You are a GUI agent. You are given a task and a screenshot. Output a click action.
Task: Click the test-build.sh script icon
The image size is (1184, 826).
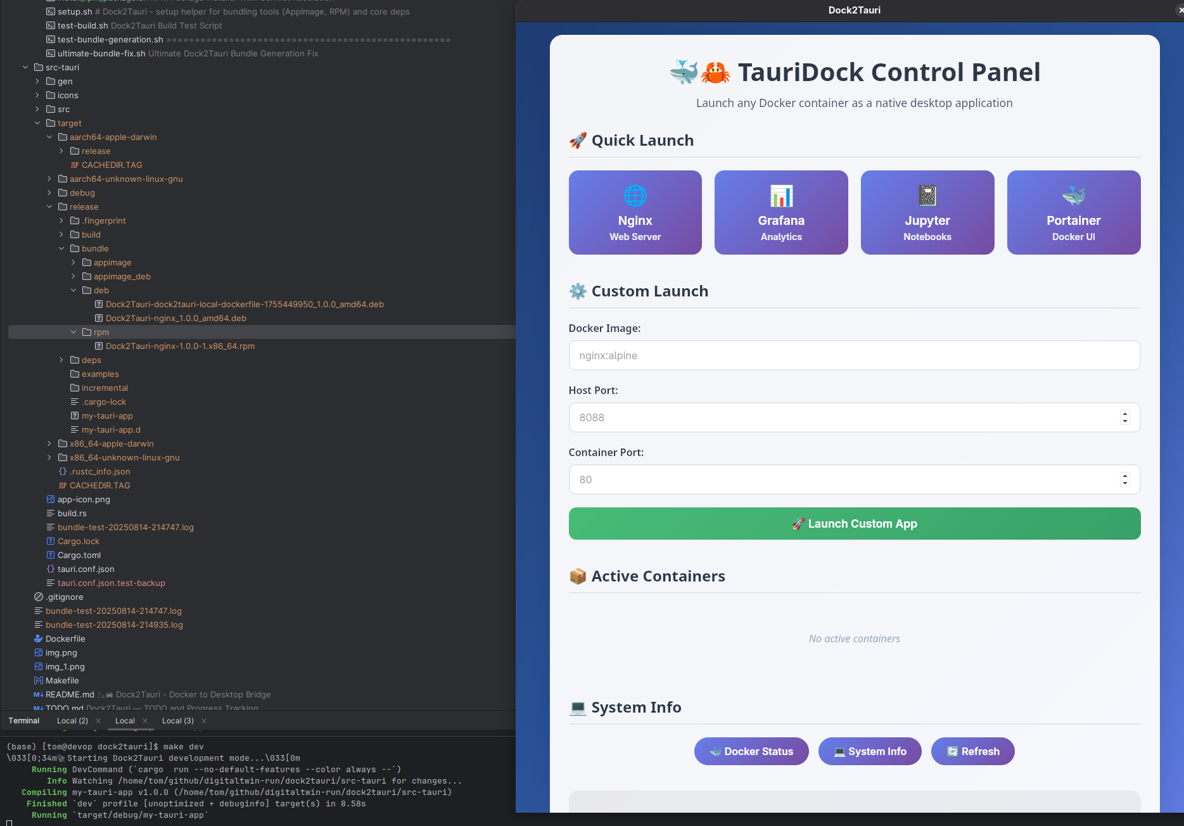coord(50,25)
